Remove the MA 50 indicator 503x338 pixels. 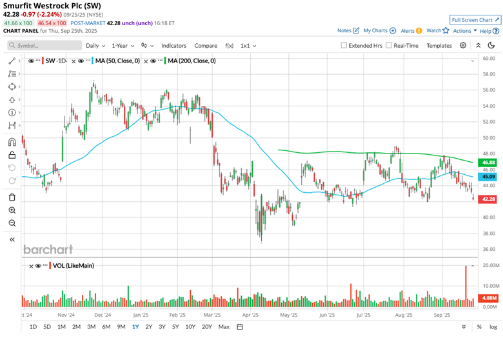click(74, 61)
